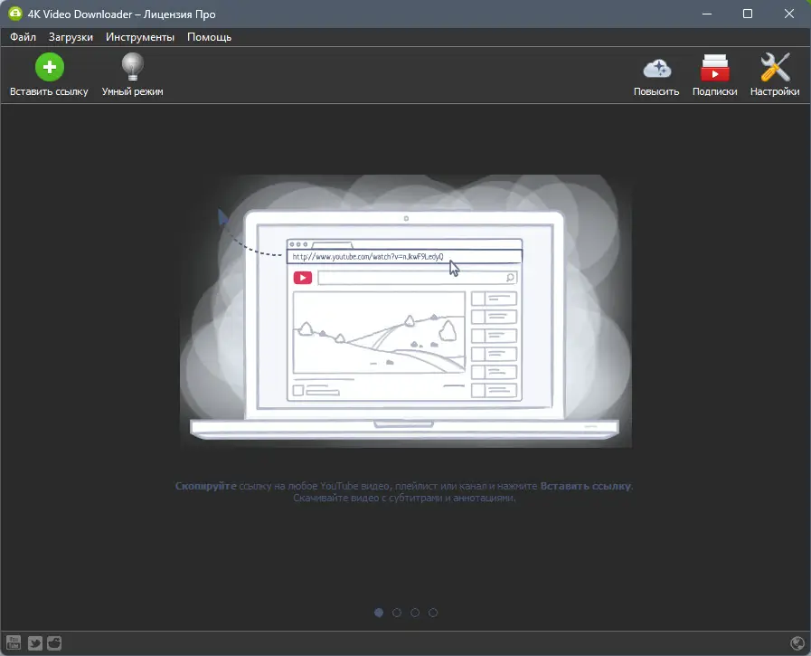This screenshot has height=656, width=811.
Task: Select the second slide pagination dot
Action: (397, 613)
